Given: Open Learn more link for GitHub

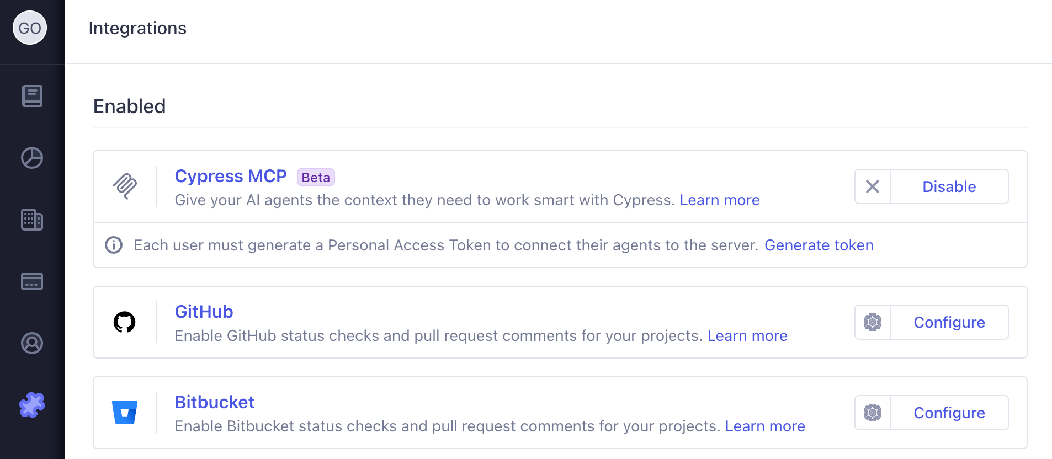Looking at the screenshot, I should 747,335.
